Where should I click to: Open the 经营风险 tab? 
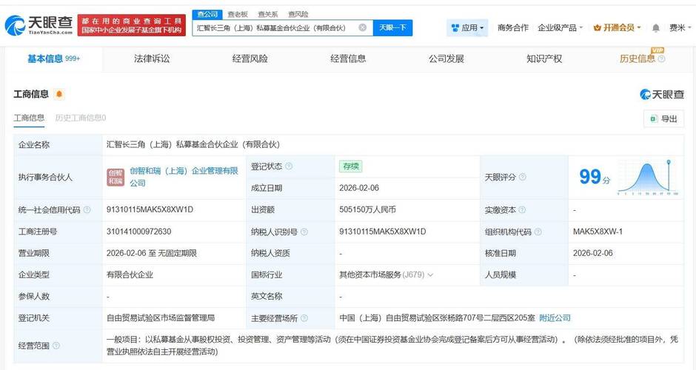click(x=250, y=59)
